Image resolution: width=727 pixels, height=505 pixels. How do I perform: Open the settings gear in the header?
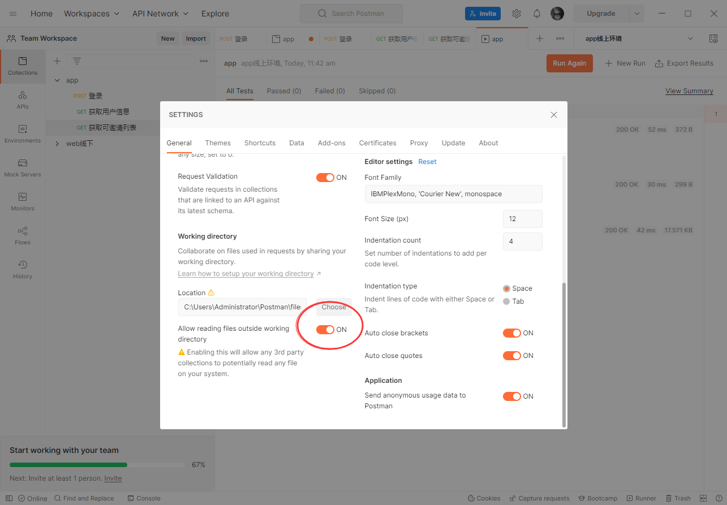pyautogui.click(x=517, y=14)
